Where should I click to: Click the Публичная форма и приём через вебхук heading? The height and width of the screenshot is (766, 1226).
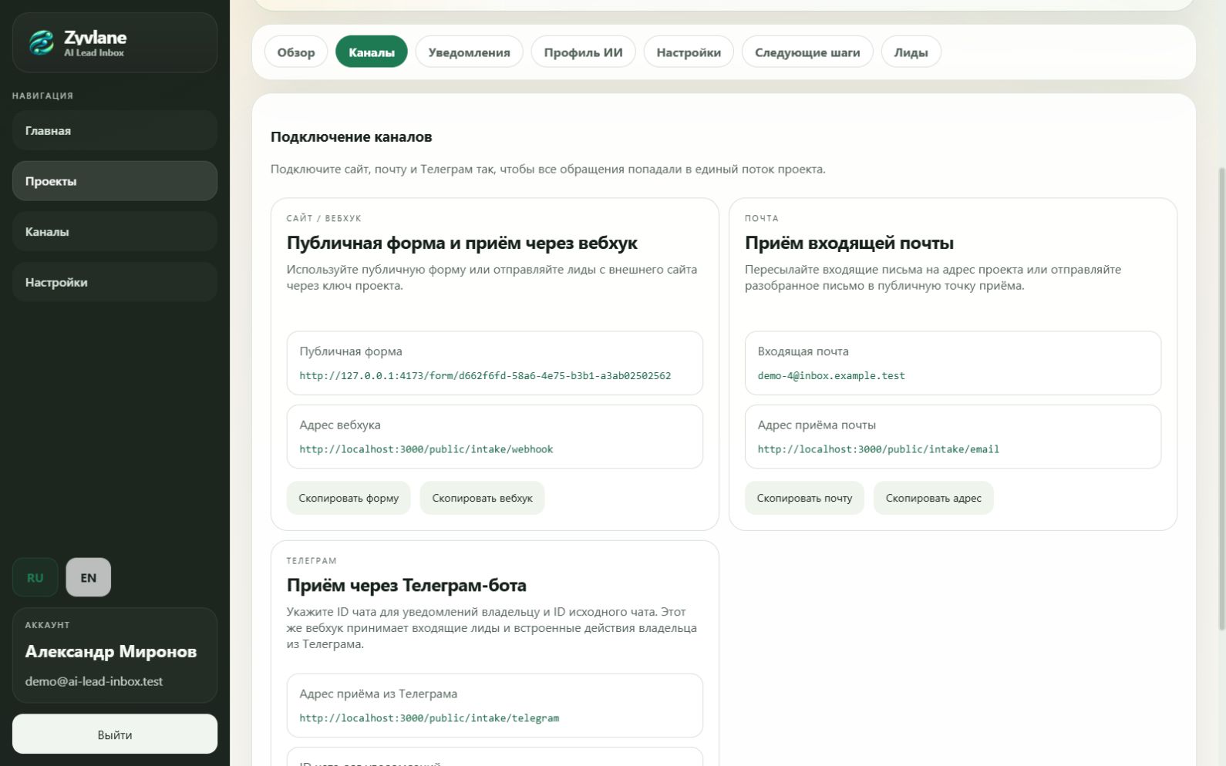pos(462,243)
